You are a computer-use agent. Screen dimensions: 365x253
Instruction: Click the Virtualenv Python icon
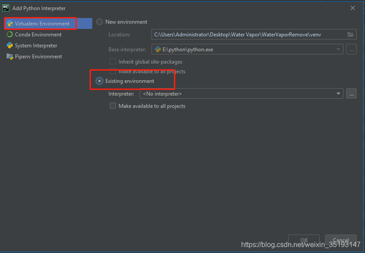pos(10,24)
